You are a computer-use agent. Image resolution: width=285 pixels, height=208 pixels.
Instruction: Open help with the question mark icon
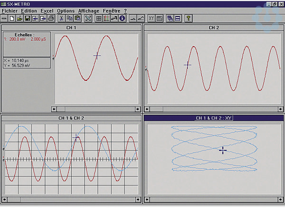189,19
